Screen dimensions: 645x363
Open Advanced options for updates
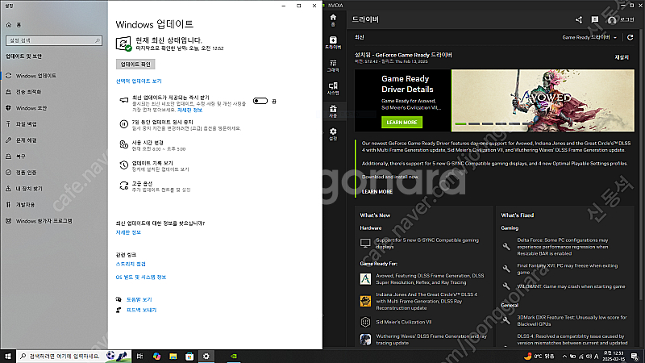coord(155,186)
